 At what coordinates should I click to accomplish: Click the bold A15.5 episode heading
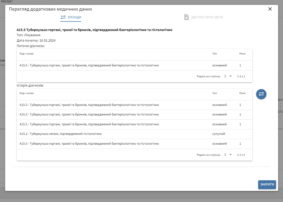tap(94, 30)
